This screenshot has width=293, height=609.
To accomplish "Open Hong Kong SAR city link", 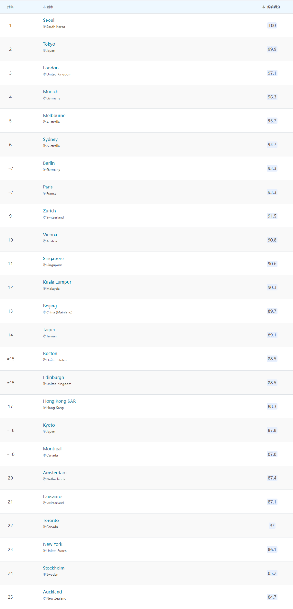I will point(59,401).
